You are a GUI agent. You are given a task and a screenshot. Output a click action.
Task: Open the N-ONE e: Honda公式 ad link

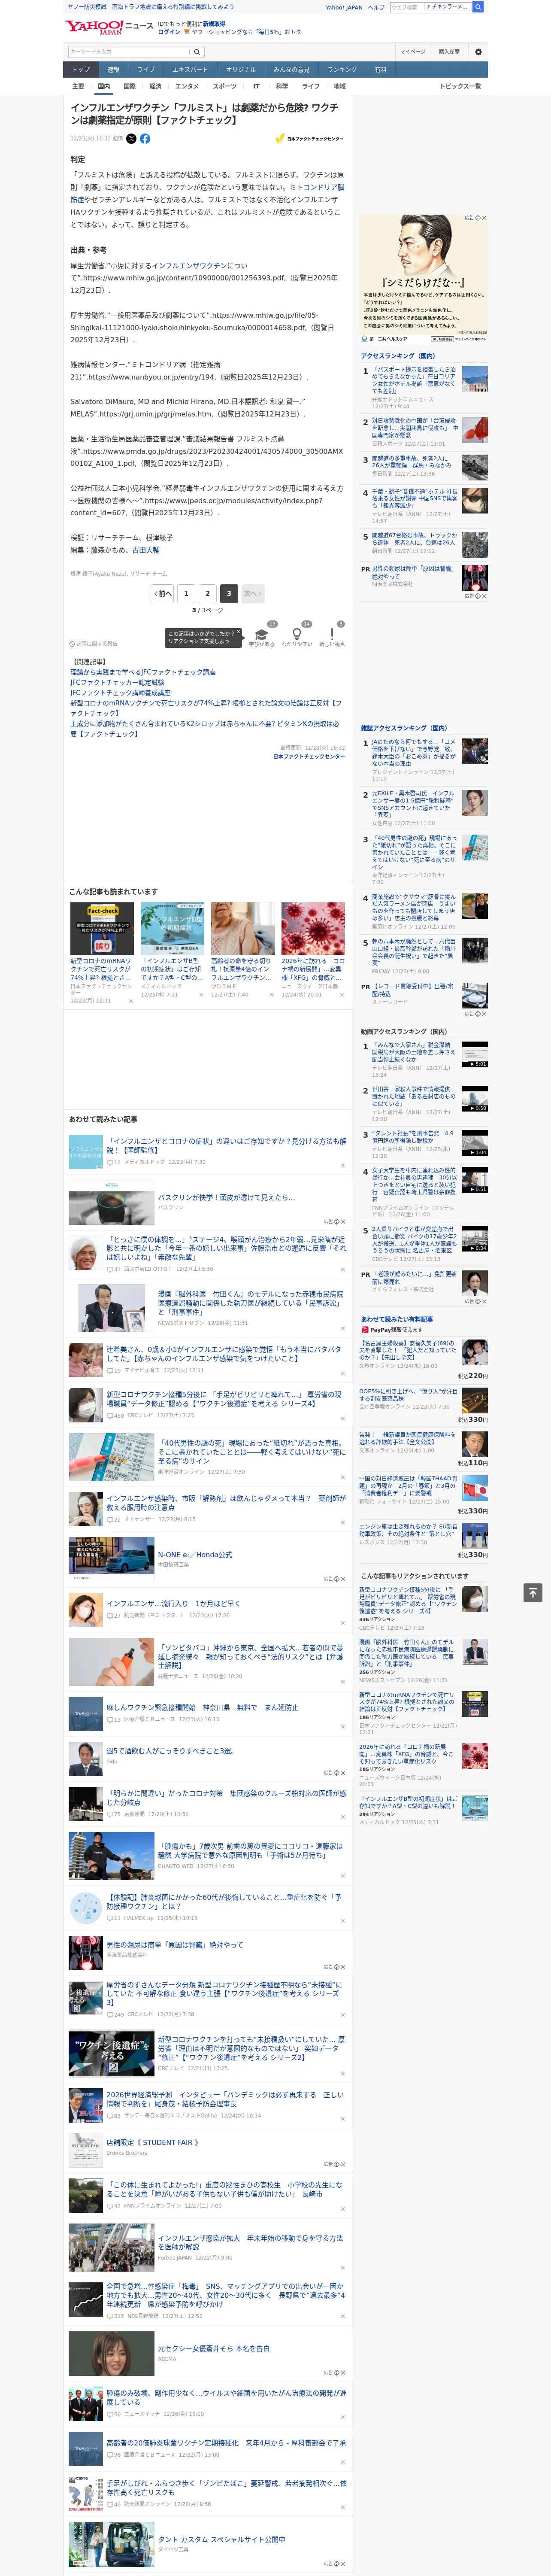(x=194, y=1555)
